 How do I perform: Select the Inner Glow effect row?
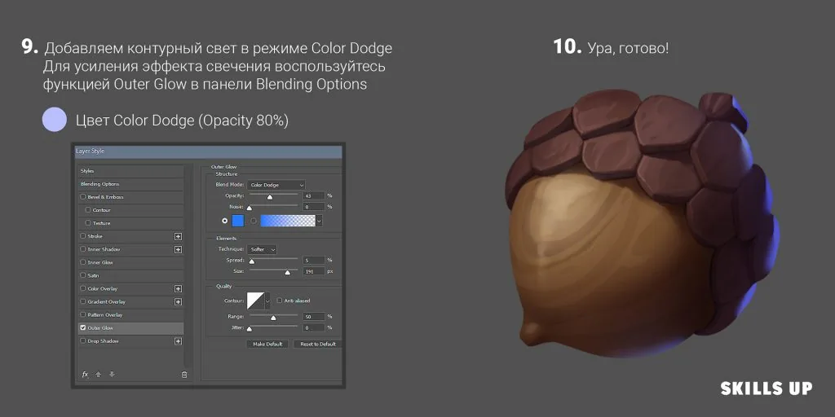(x=131, y=263)
